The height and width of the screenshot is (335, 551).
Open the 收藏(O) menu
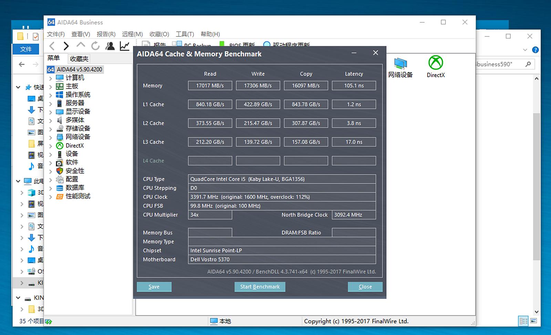(159, 34)
